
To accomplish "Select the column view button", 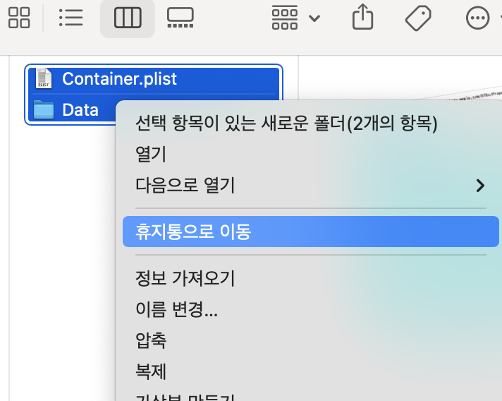I will click(128, 18).
